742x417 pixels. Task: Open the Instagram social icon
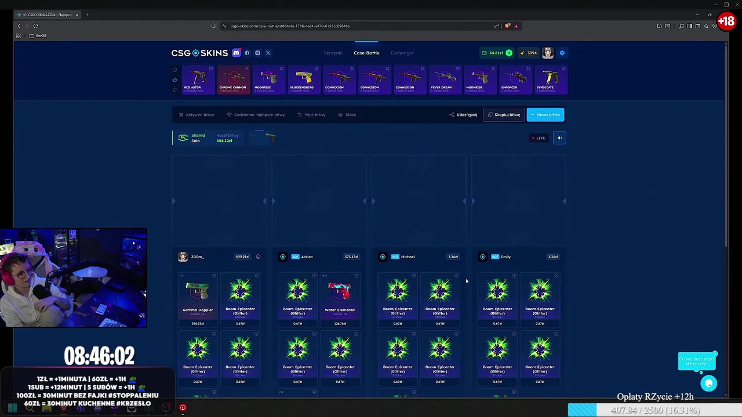tap(257, 53)
